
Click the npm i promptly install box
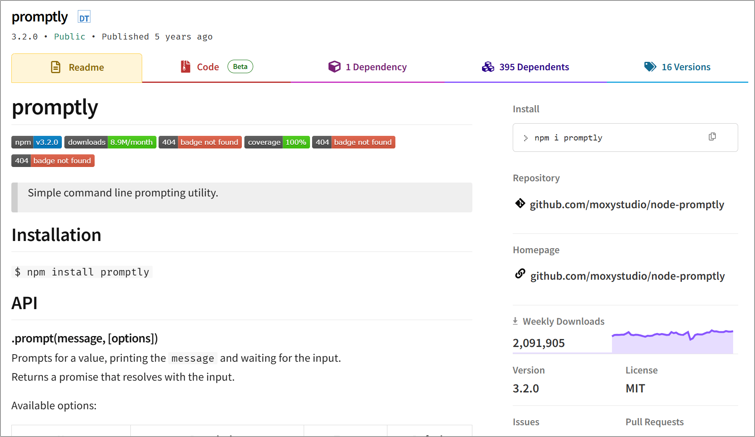(625, 138)
